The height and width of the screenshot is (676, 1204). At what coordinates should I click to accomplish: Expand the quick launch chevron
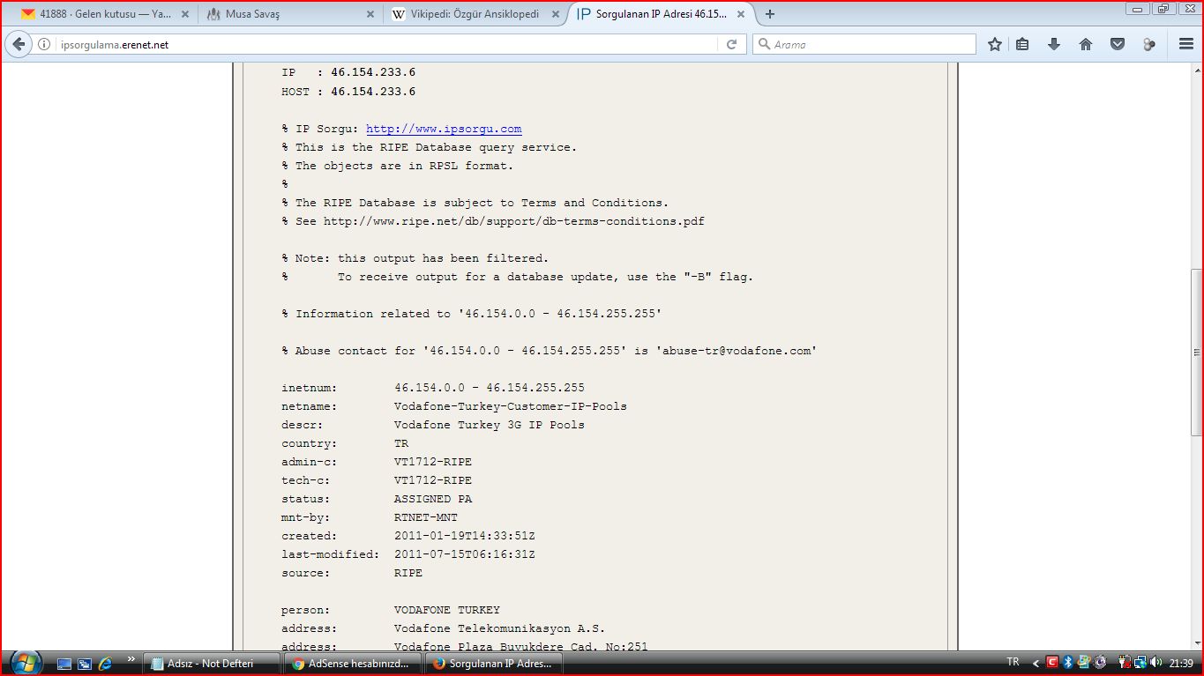click(x=131, y=658)
